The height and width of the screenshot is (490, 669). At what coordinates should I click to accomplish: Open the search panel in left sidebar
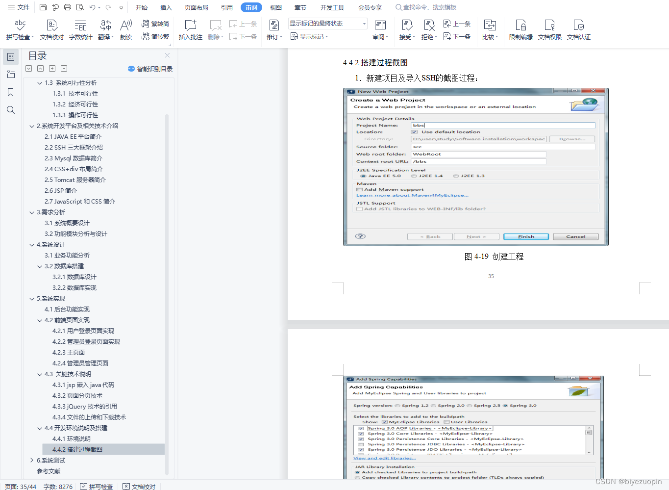coord(10,110)
